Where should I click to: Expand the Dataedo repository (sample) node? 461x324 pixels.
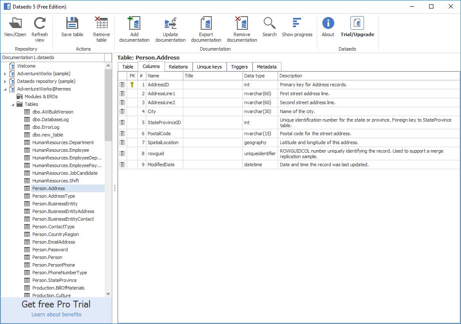(5, 82)
